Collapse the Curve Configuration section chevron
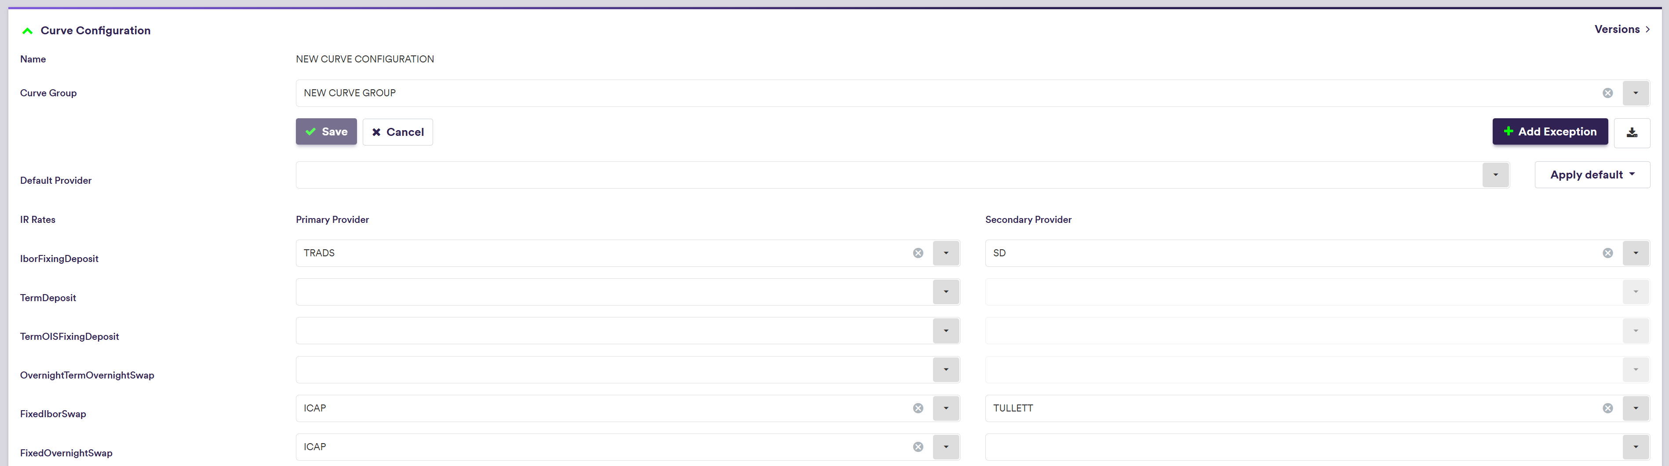The image size is (1669, 466). [27, 31]
